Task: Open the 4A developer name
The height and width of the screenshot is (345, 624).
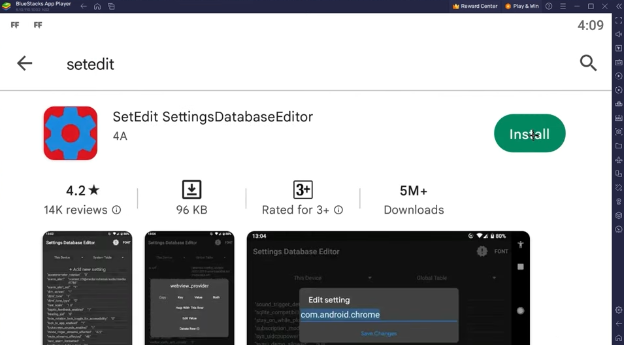Action: pos(120,136)
